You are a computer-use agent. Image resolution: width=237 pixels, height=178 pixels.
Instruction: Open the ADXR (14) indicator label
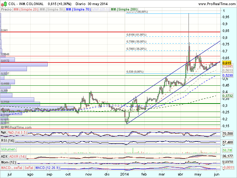pos(17,156)
